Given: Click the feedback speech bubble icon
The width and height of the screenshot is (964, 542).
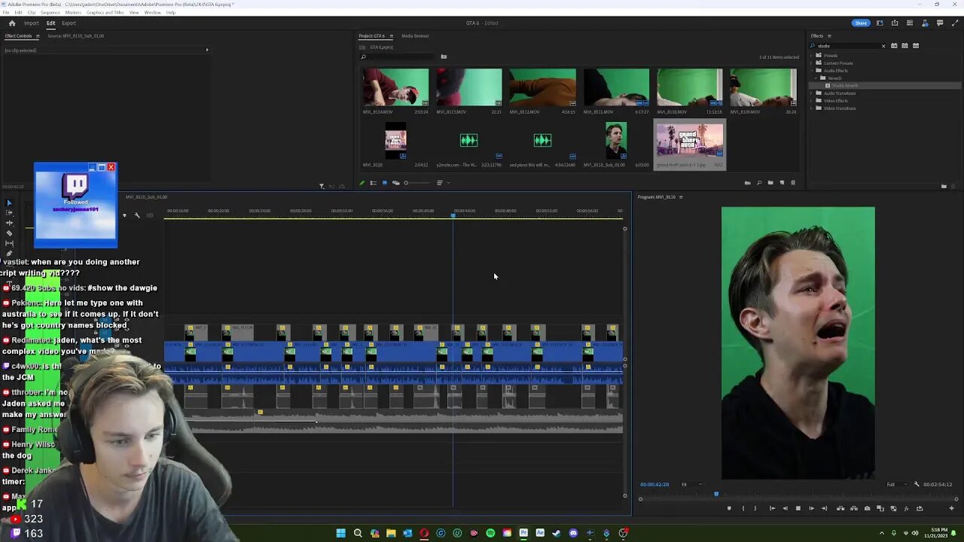Looking at the screenshot, I should [x=940, y=23].
